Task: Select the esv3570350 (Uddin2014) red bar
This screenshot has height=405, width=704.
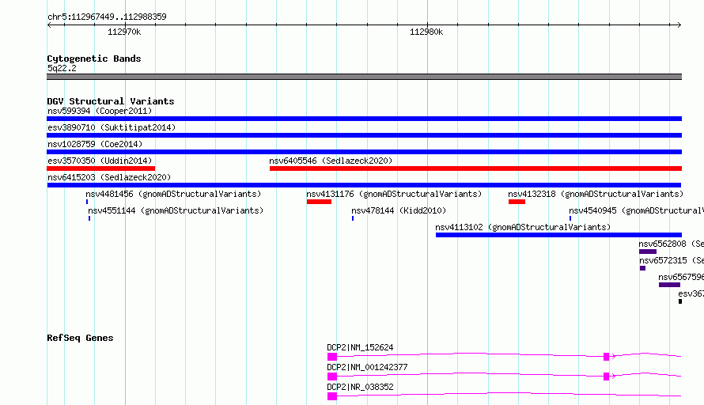Action: pos(101,168)
